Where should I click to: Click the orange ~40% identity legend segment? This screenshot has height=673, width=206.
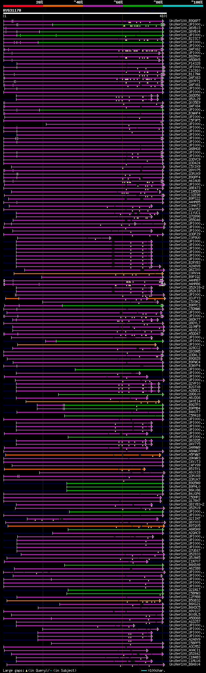[63, 6]
